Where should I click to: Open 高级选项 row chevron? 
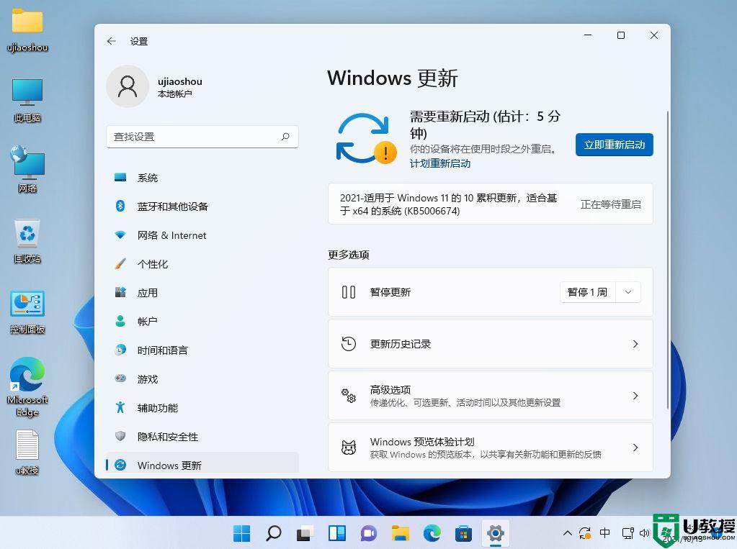pos(635,396)
